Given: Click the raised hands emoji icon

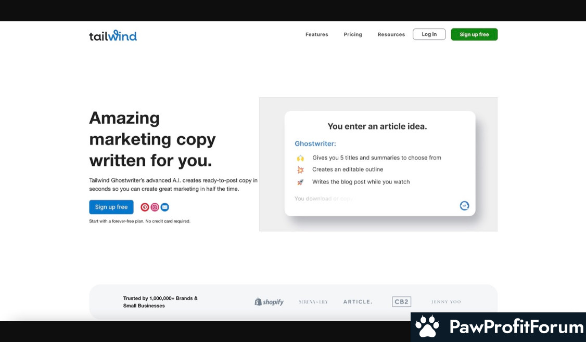Looking at the screenshot, I should (300, 158).
